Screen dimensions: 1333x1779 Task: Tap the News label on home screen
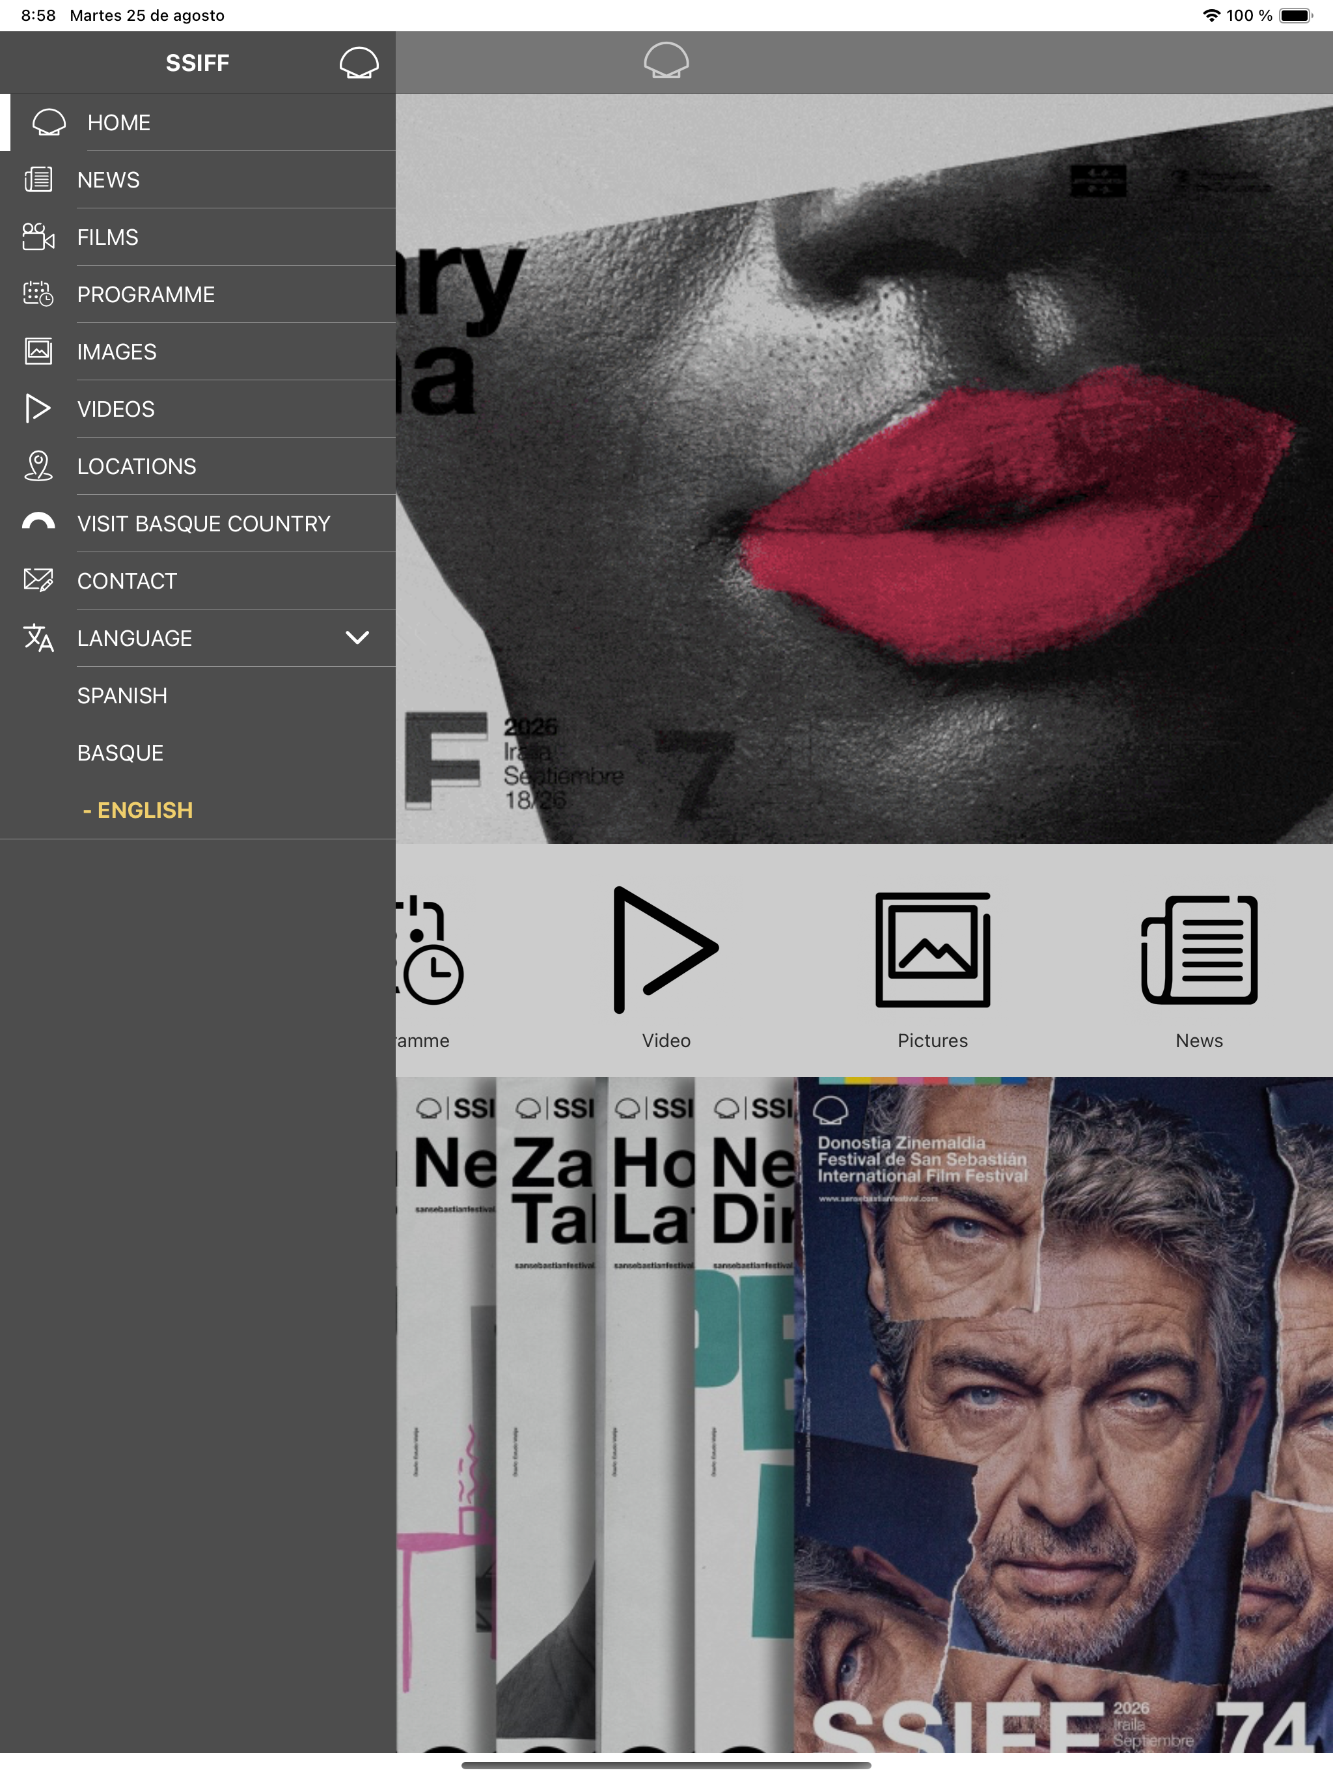pyautogui.click(x=1200, y=1041)
